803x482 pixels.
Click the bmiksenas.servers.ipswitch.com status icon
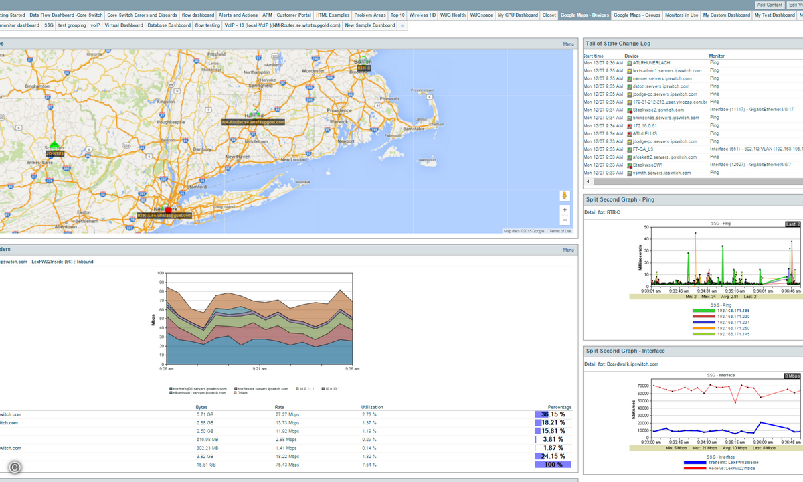(x=628, y=118)
